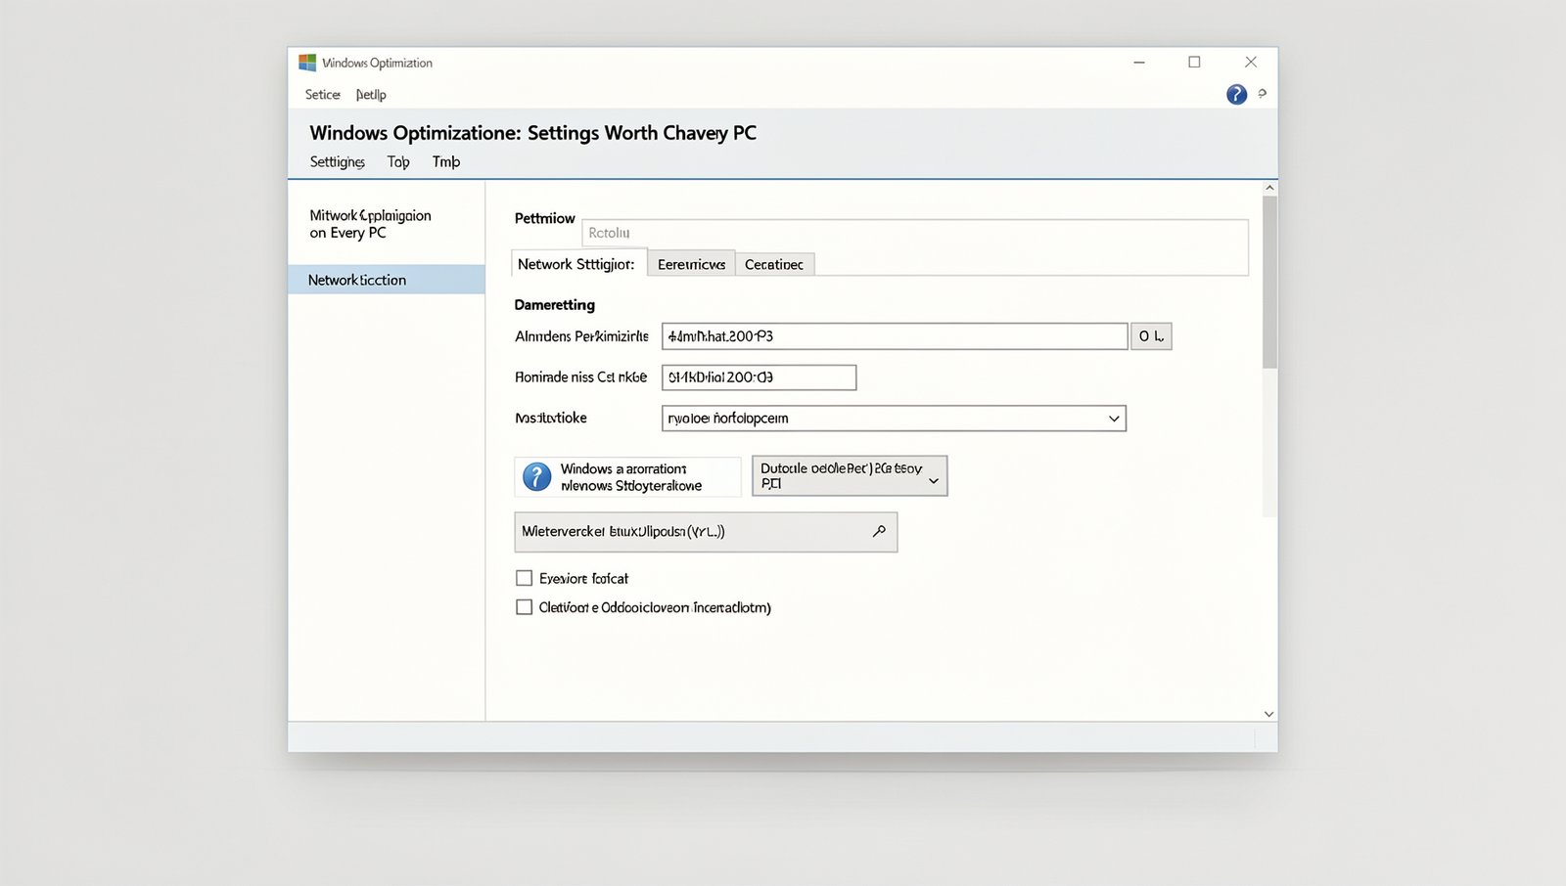Click the blue help question mark icon in the menu bar
Image resolution: width=1566 pixels, height=886 pixels.
[1236, 94]
